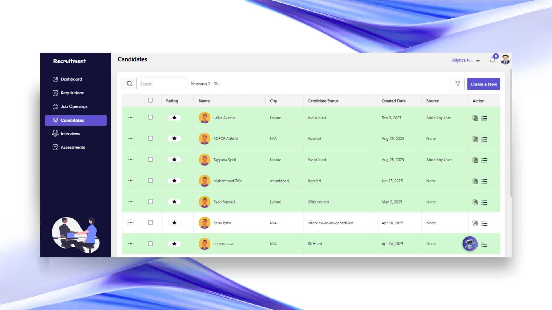The width and height of the screenshot is (552, 310).
Task: Open document icon for Syed Sherazi
Action: [x=475, y=202]
